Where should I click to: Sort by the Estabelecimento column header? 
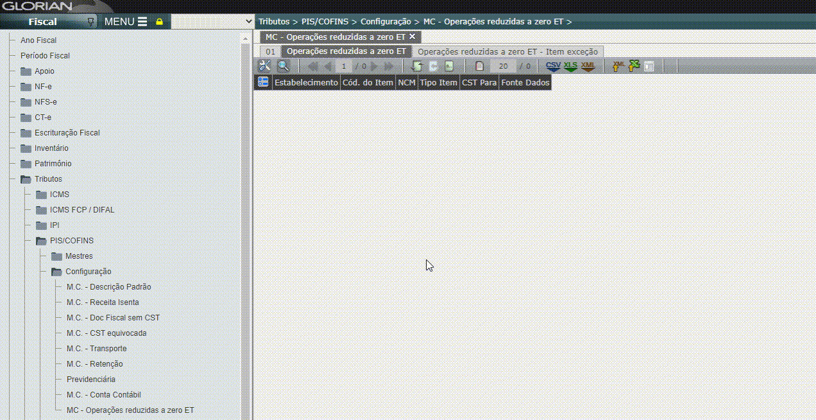pyautogui.click(x=306, y=83)
